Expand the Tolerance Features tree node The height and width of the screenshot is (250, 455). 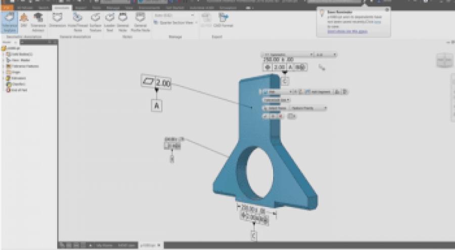(x=4, y=66)
